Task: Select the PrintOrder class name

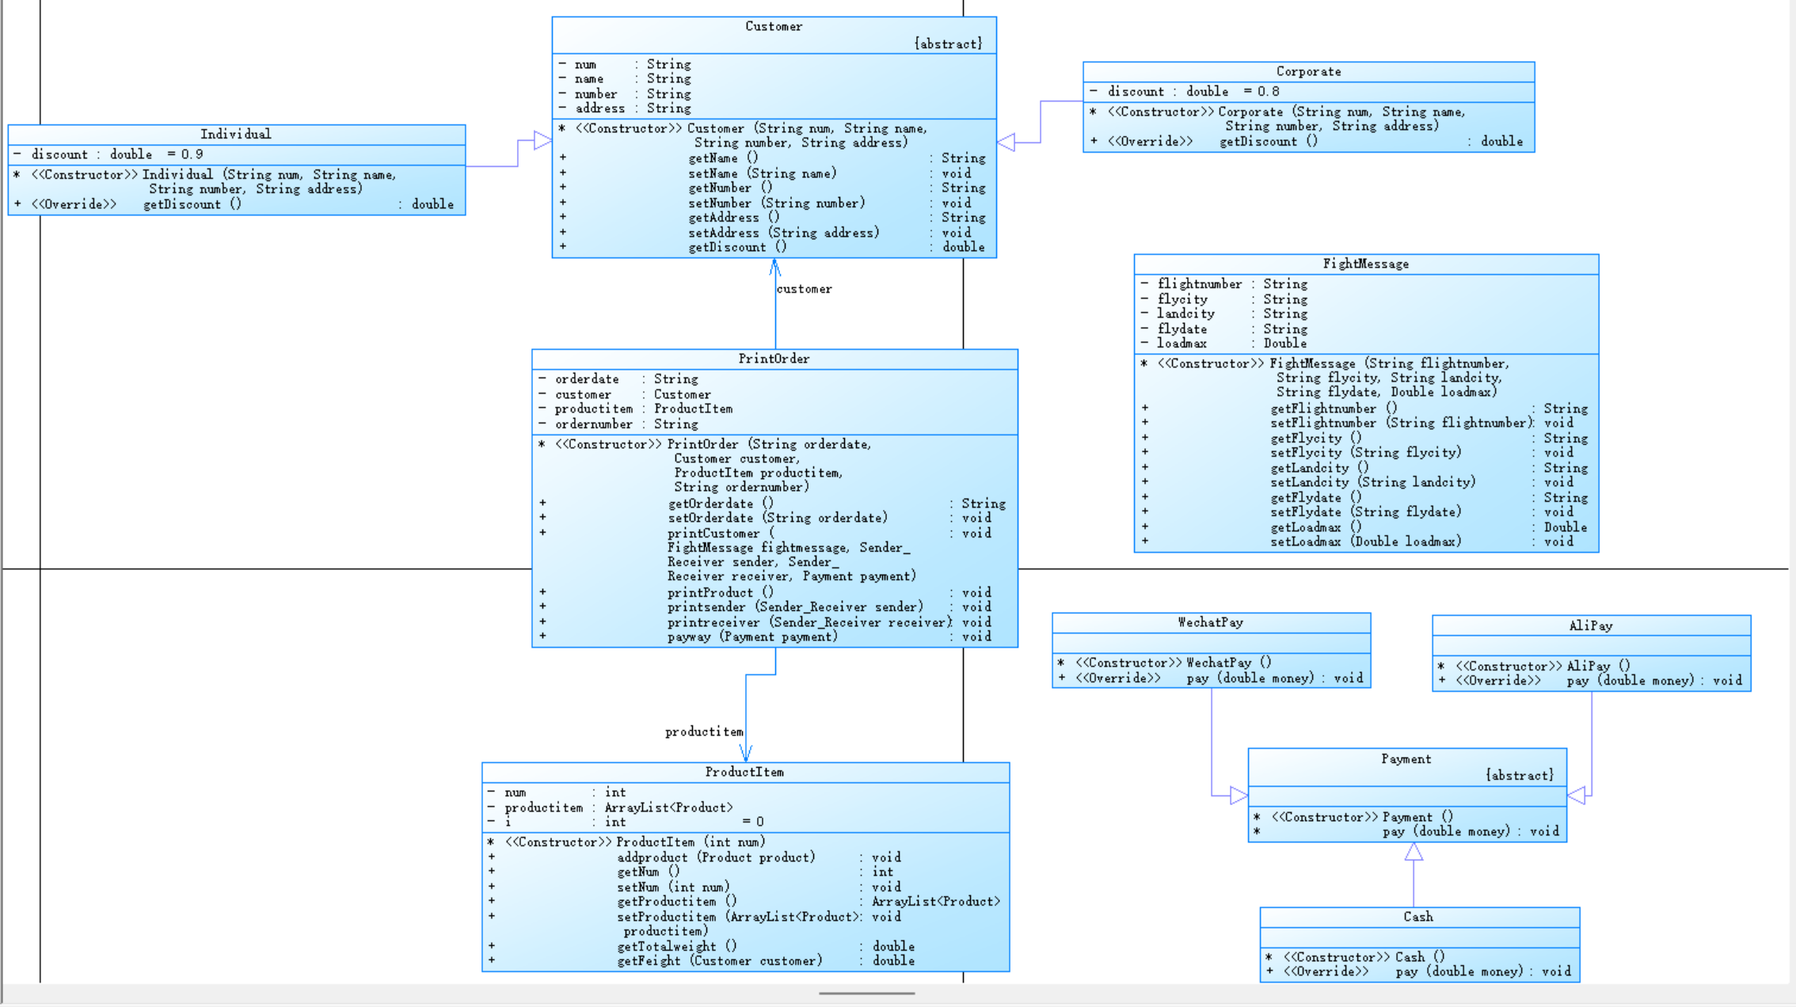Action: (774, 359)
